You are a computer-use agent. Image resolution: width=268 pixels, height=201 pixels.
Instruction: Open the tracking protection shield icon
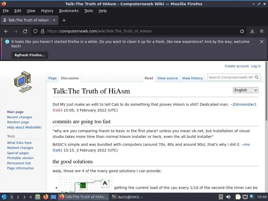[35, 31]
